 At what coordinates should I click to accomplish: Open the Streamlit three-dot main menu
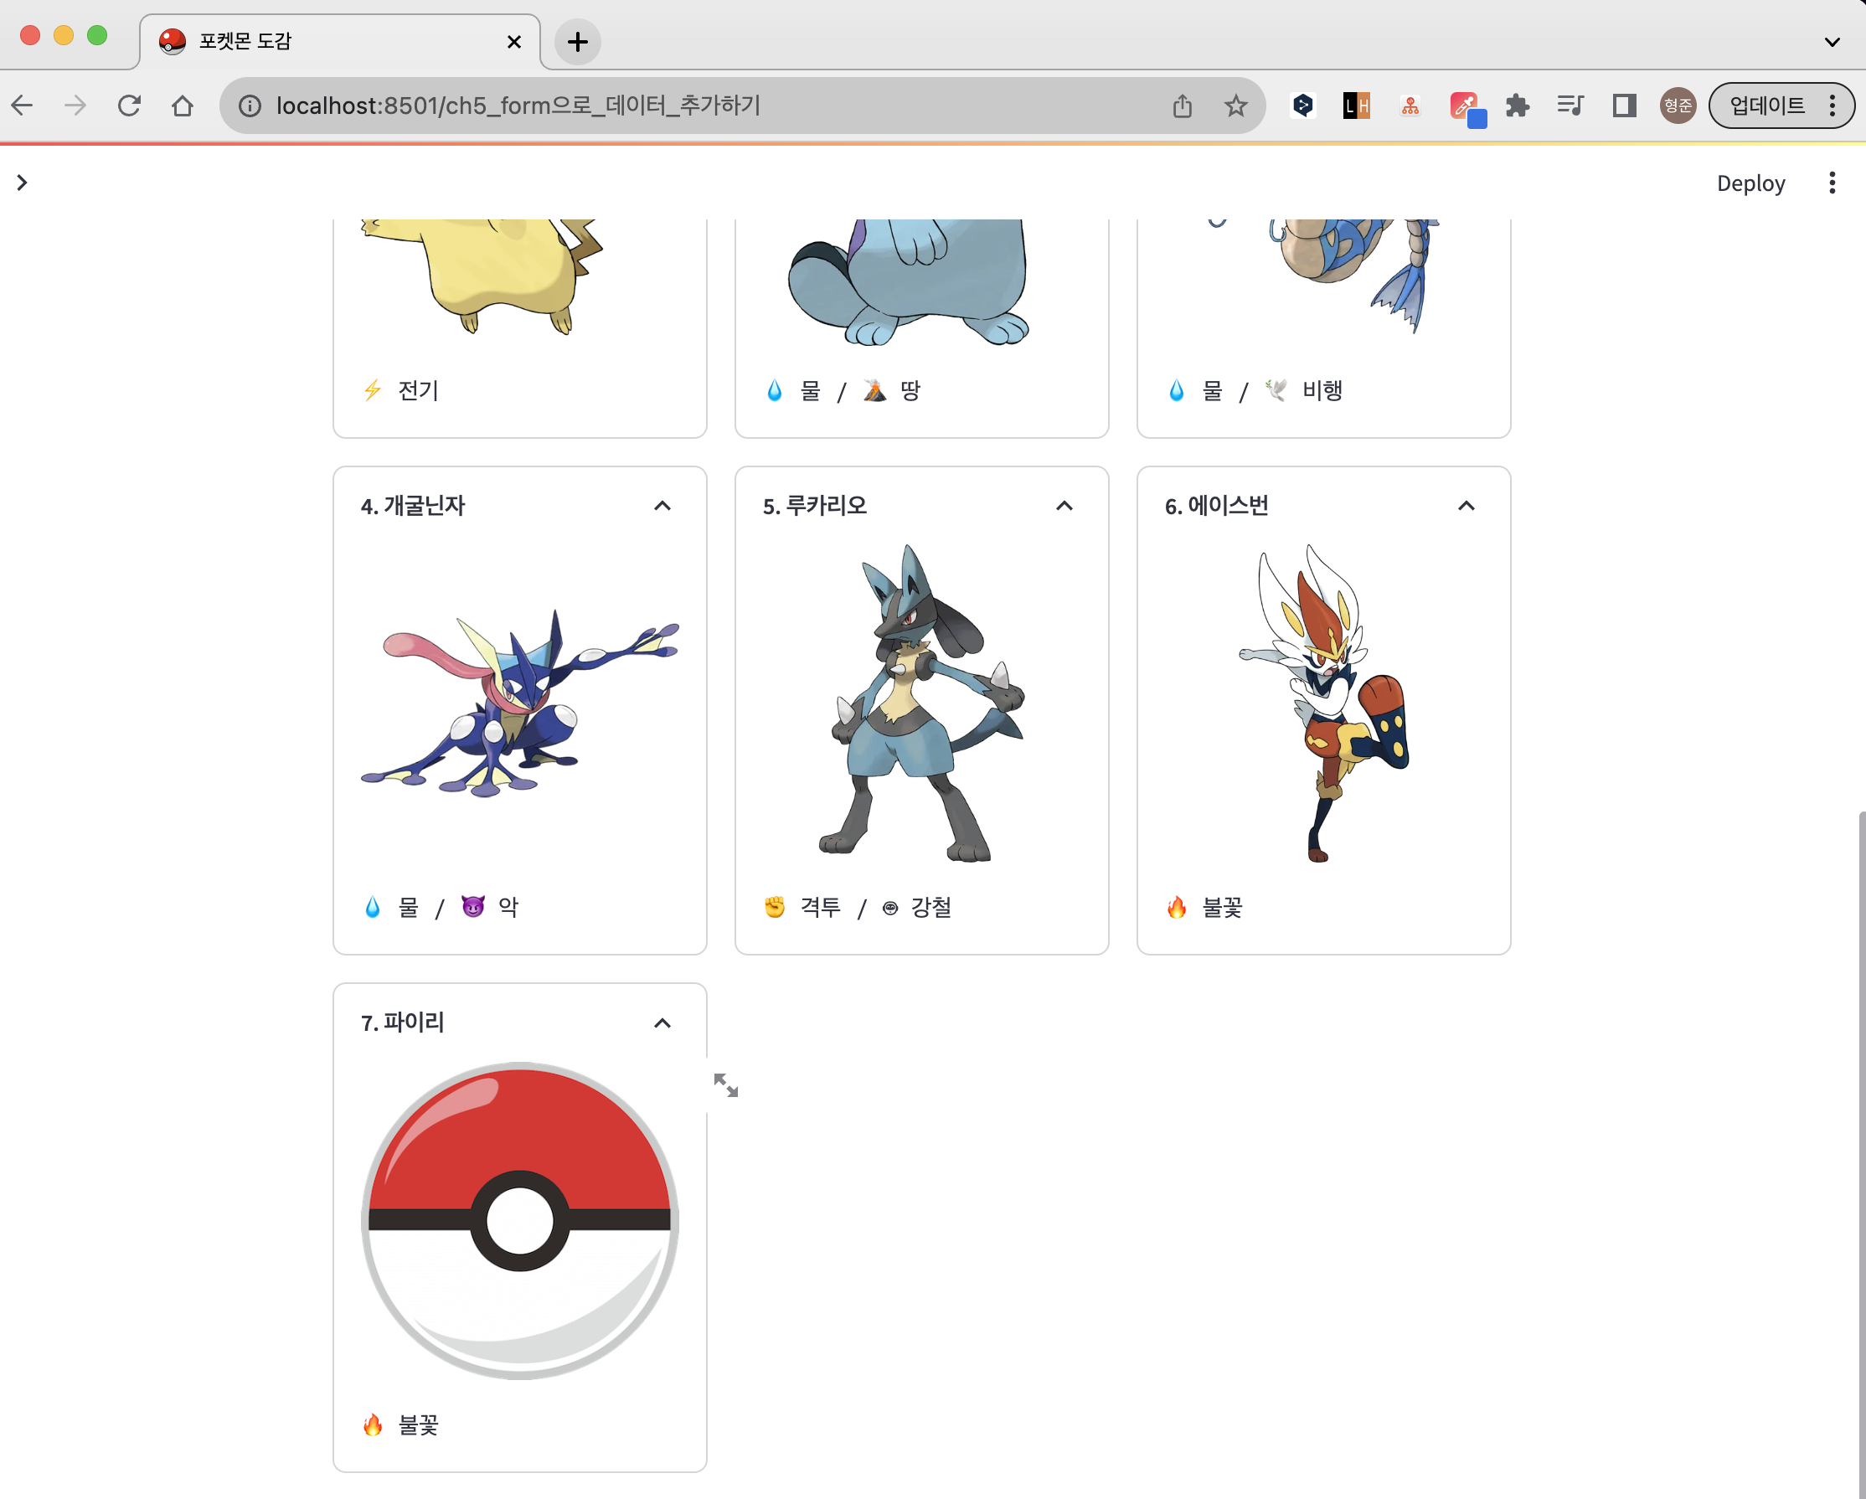pos(1832,183)
